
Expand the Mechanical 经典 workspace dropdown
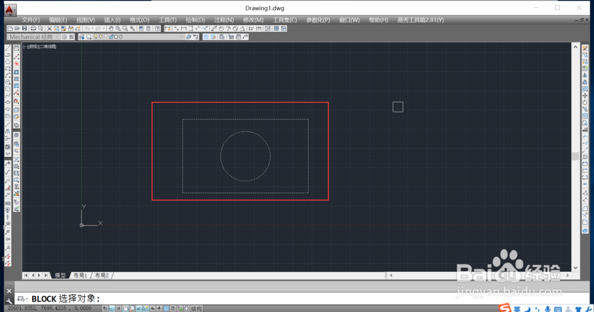pyautogui.click(x=57, y=37)
